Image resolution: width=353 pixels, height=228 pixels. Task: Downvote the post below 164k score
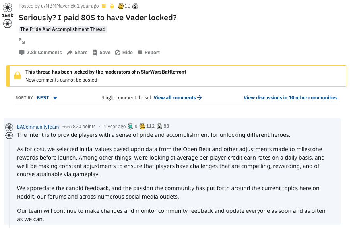[x=8, y=23]
